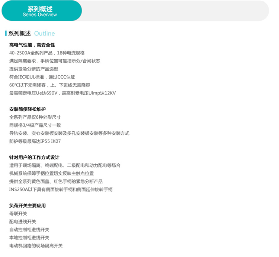
Task: Select the 负荷开关主要应用 bold heading
Action: point(27,205)
